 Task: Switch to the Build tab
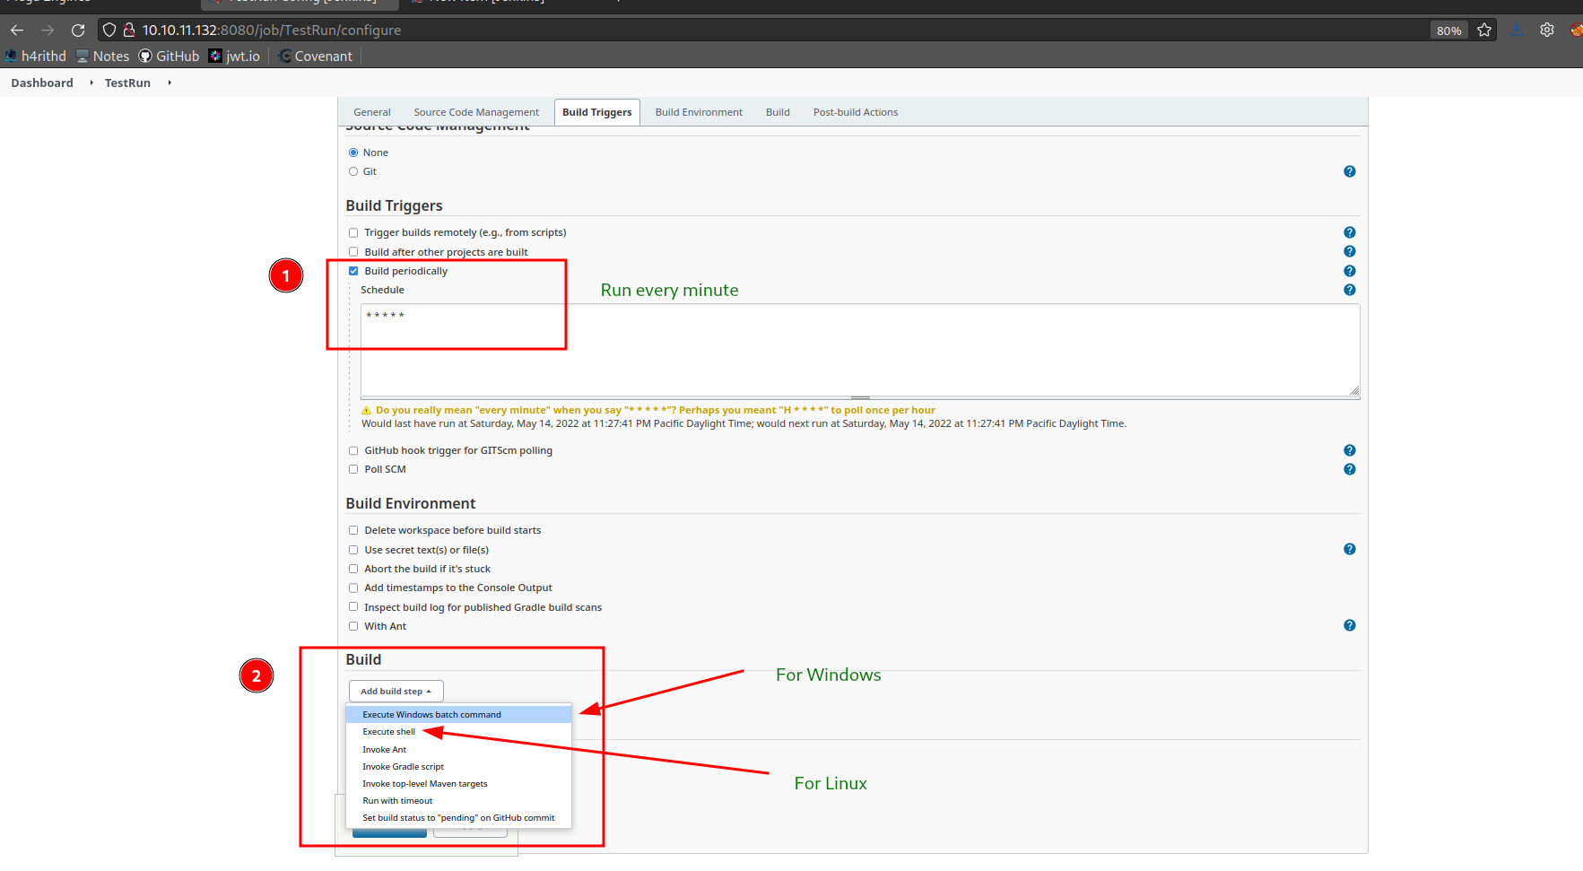[778, 112]
